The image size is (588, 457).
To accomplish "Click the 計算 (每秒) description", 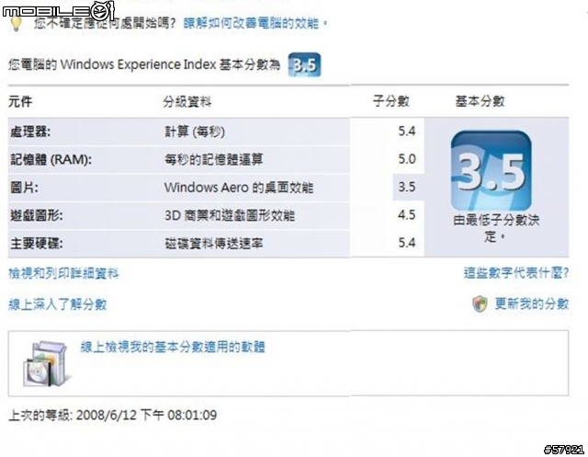I will pos(195,131).
